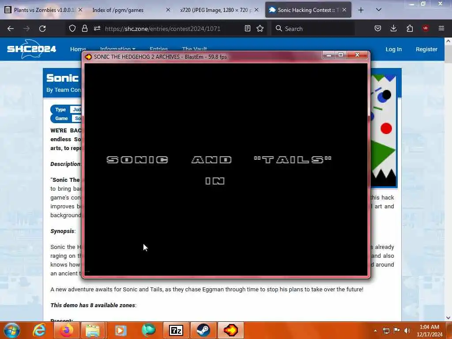Launch Internet Explorer from taskbar
452x339 pixels.
pyautogui.click(x=39, y=330)
